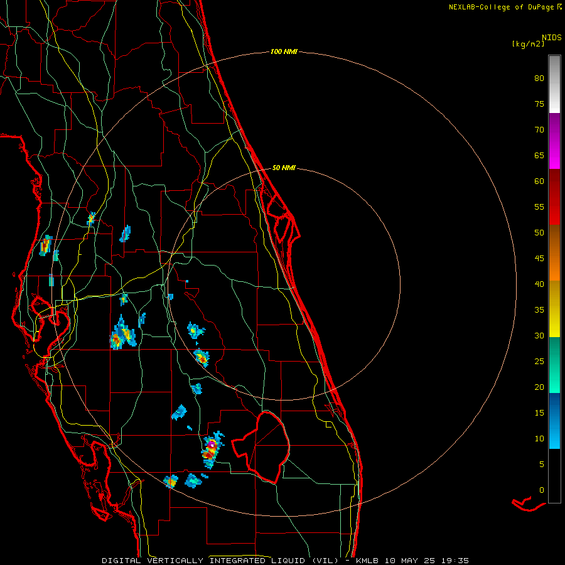Pick the green segment of the color bar
This screenshot has width=565, height=565.
(x=554, y=365)
